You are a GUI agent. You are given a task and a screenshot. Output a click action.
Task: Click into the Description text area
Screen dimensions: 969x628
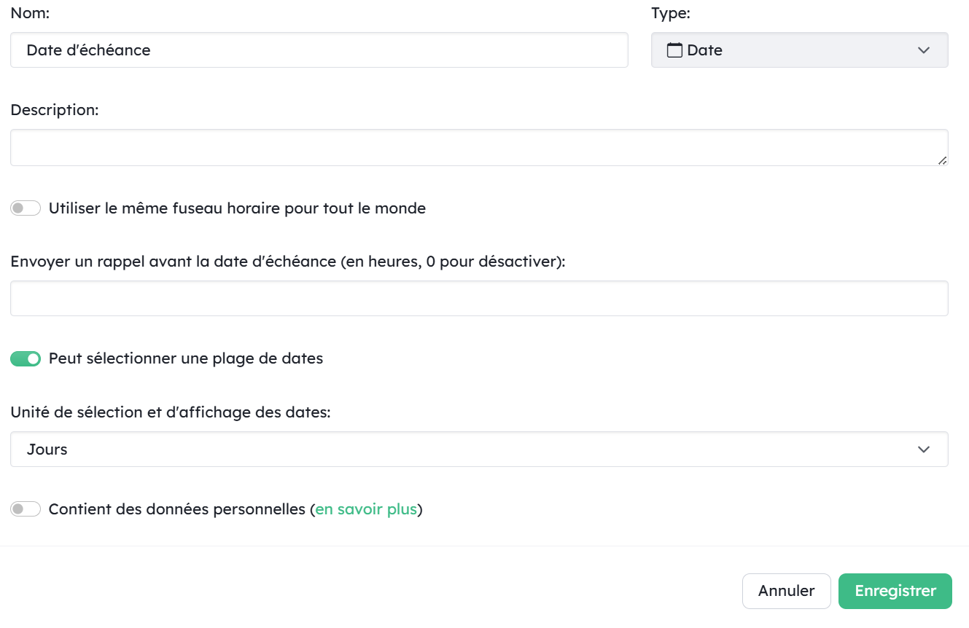(479, 148)
